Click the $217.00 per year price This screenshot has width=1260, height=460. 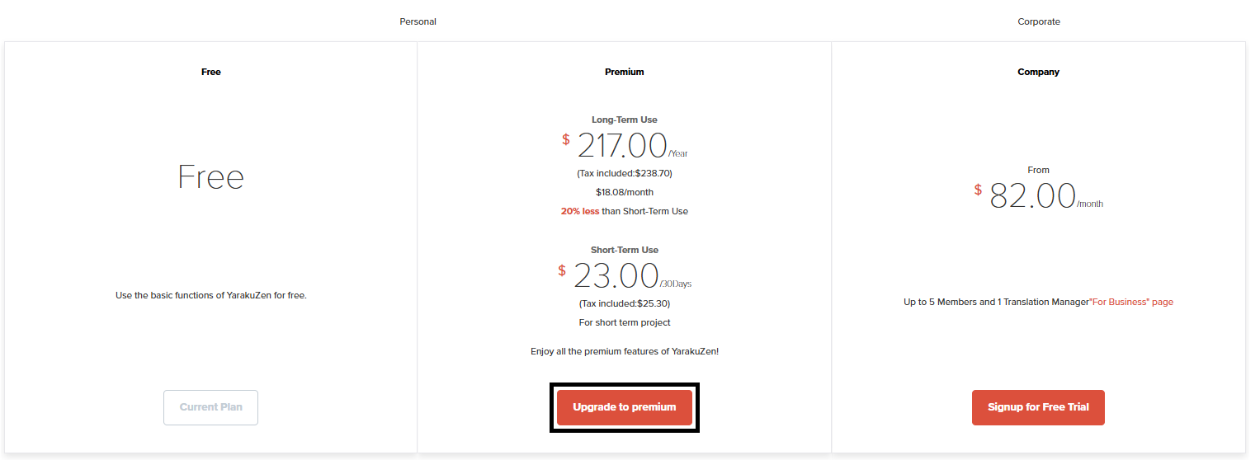(625, 146)
